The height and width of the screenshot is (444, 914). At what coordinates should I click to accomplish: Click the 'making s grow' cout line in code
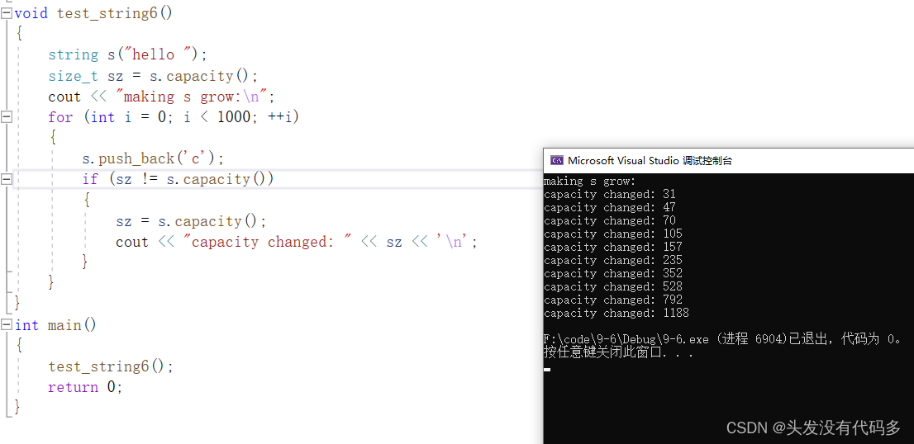(161, 97)
